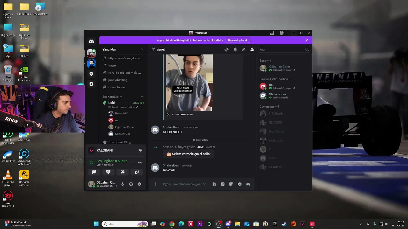
Task: Share your screen in voice panel
Action: coord(108,172)
